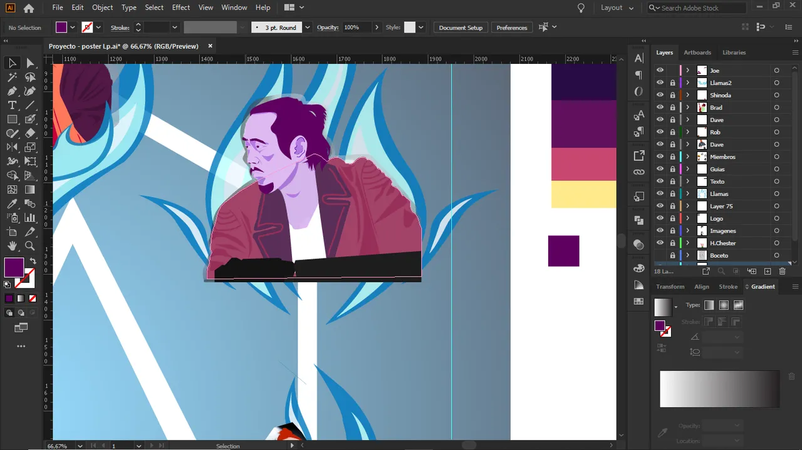This screenshot has width=802, height=450.
Task: Select the Curvature tool
Action: 30,91
